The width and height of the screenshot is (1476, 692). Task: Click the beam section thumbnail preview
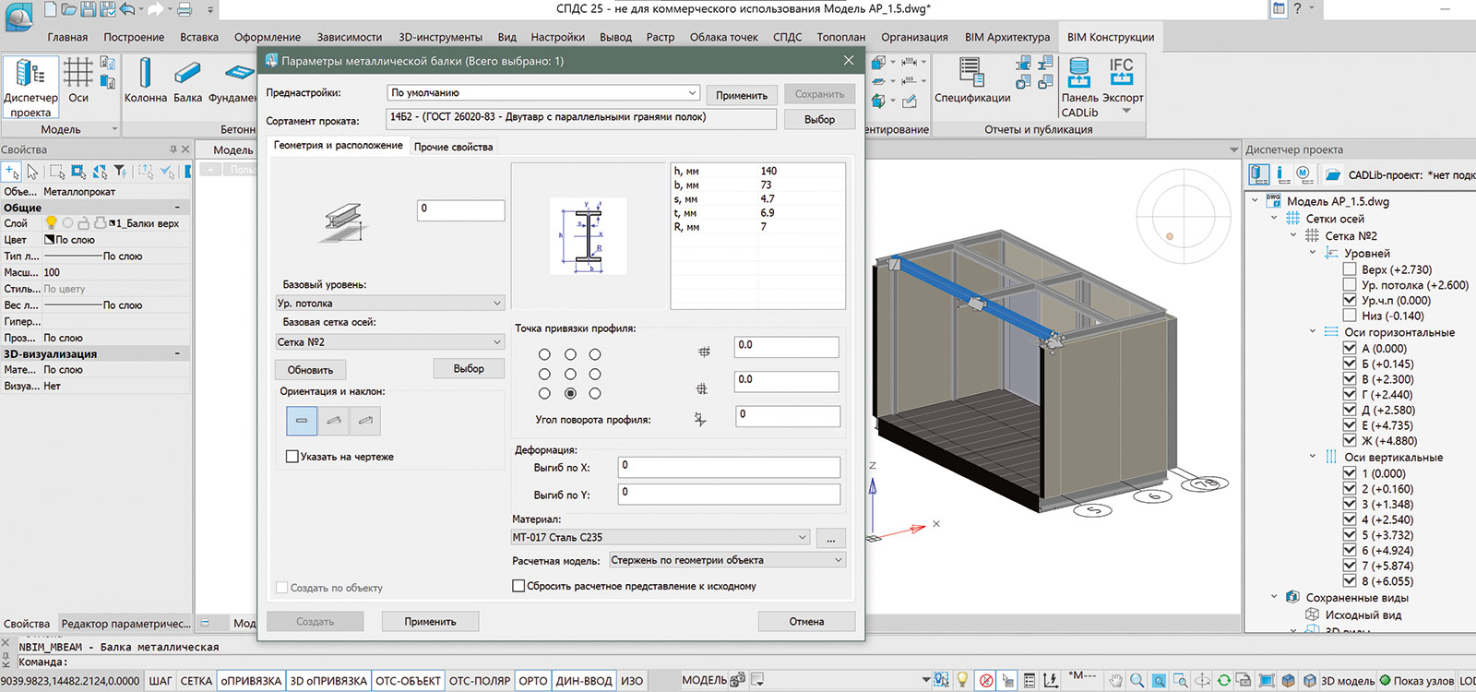pos(589,235)
